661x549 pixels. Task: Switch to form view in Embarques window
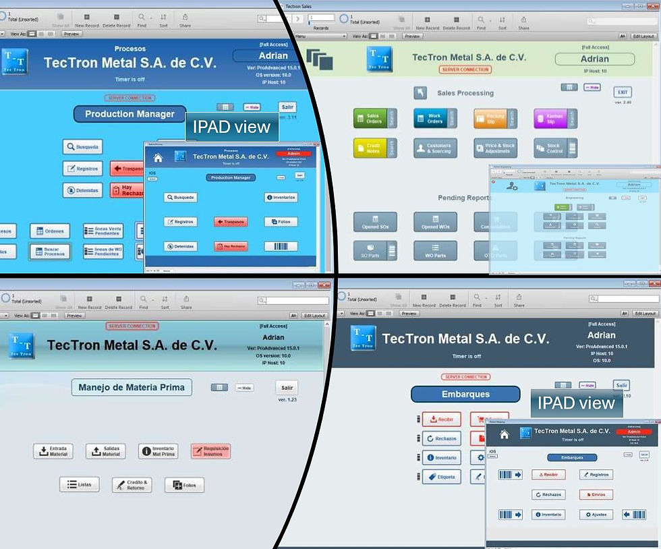(370, 314)
